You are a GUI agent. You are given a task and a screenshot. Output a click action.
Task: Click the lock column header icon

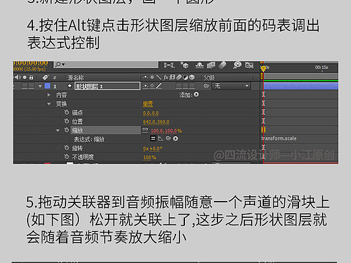tap(31, 78)
